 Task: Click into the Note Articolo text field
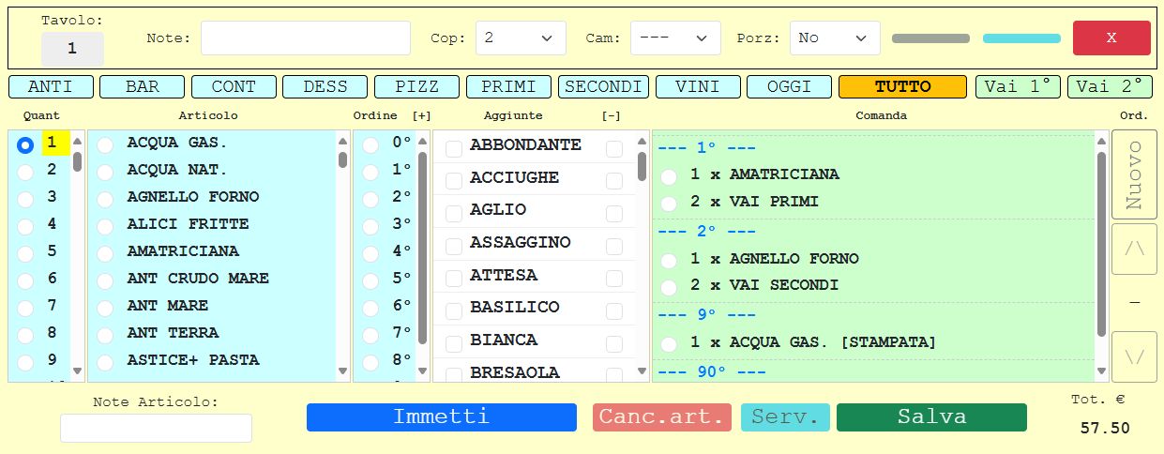pos(156,428)
